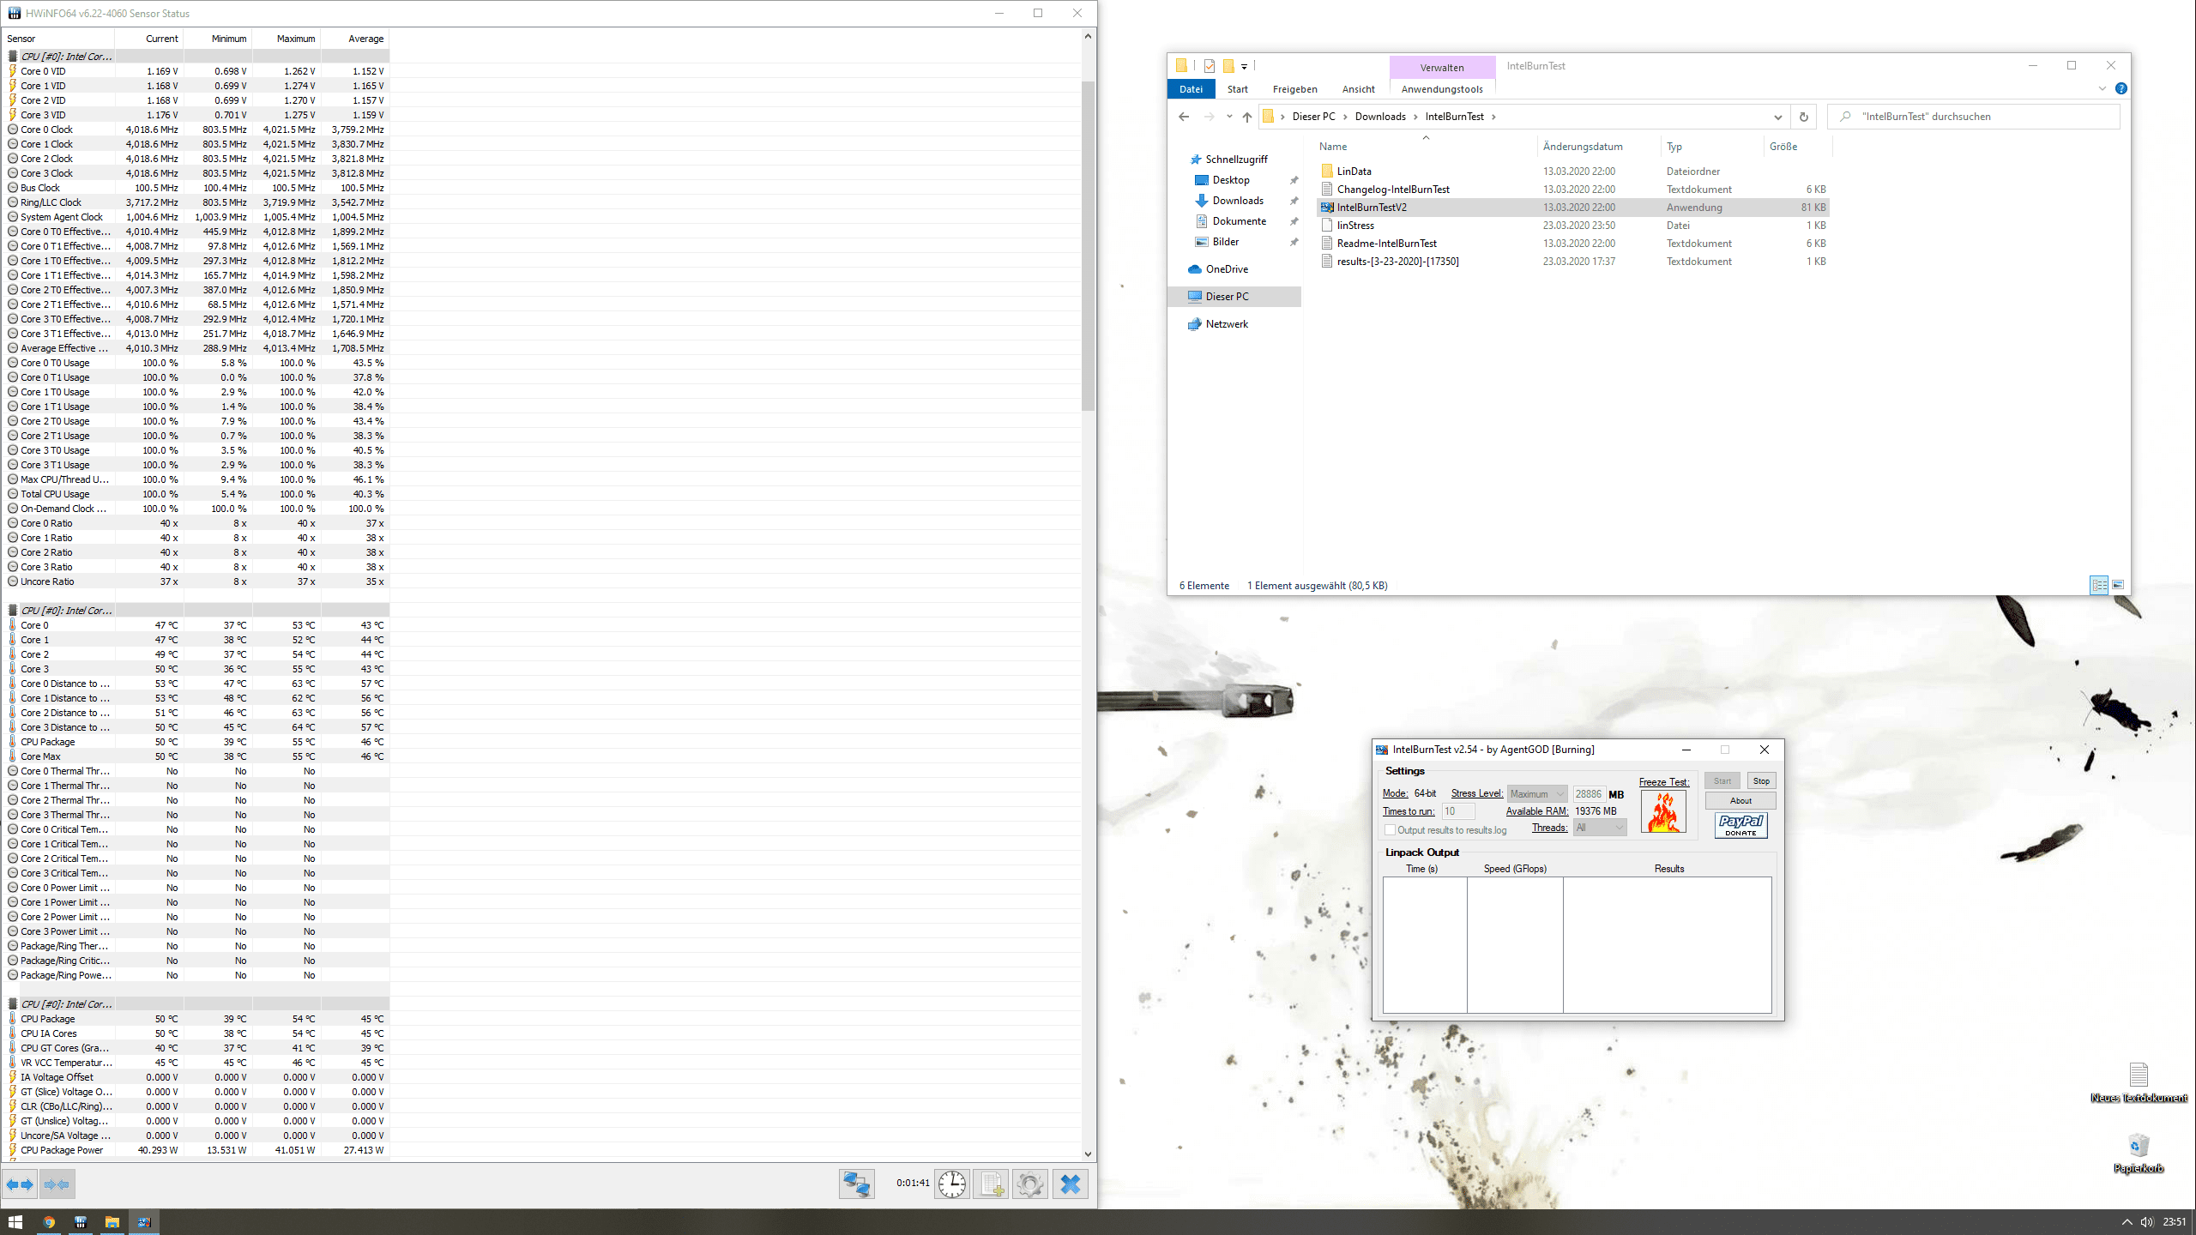Screen dimensions: 2196x1235
Task: Expand the Explorer address bar history dropdown
Action: (1777, 117)
